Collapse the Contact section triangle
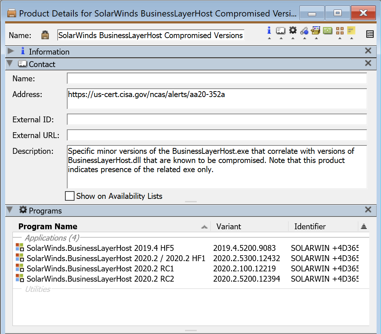The height and width of the screenshot is (334, 381). coord(10,63)
